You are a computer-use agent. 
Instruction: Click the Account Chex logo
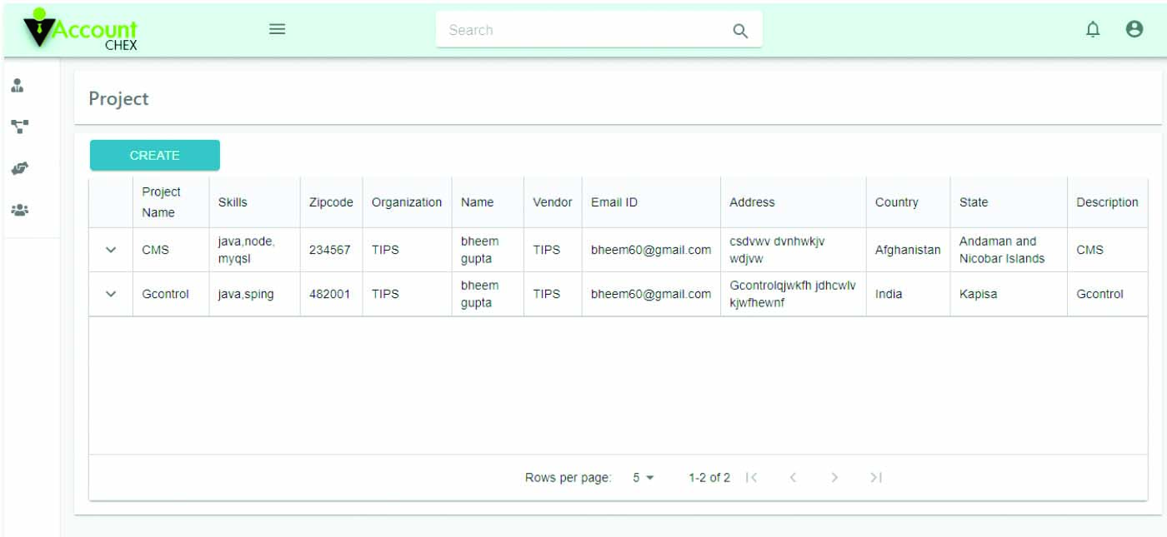pyautogui.click(x=80, y=31)
